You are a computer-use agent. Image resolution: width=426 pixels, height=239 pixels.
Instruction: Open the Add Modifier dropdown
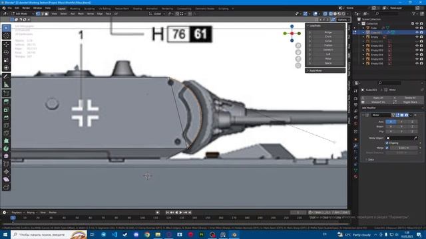(392, 108)
